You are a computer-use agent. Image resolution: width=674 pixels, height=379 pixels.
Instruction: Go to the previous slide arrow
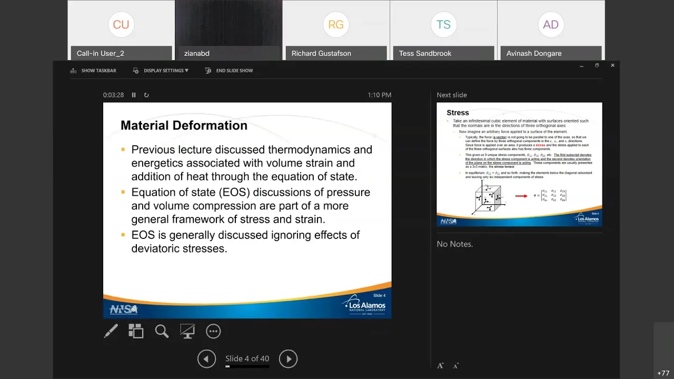pyautogui.click(x=206, y=359)
